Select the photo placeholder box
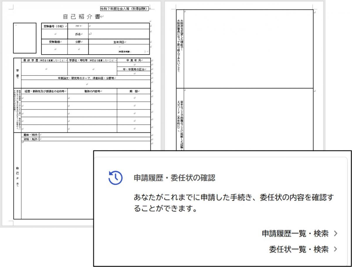Image resolution: width=352 pixels, height=267 pixels. 25,38
